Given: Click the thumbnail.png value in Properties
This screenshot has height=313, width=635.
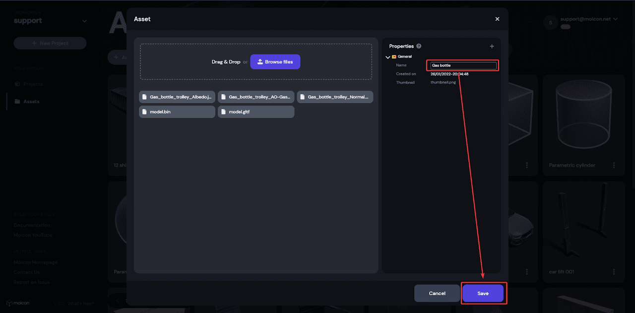Looking at the screenshot, I should coord(443,82).
